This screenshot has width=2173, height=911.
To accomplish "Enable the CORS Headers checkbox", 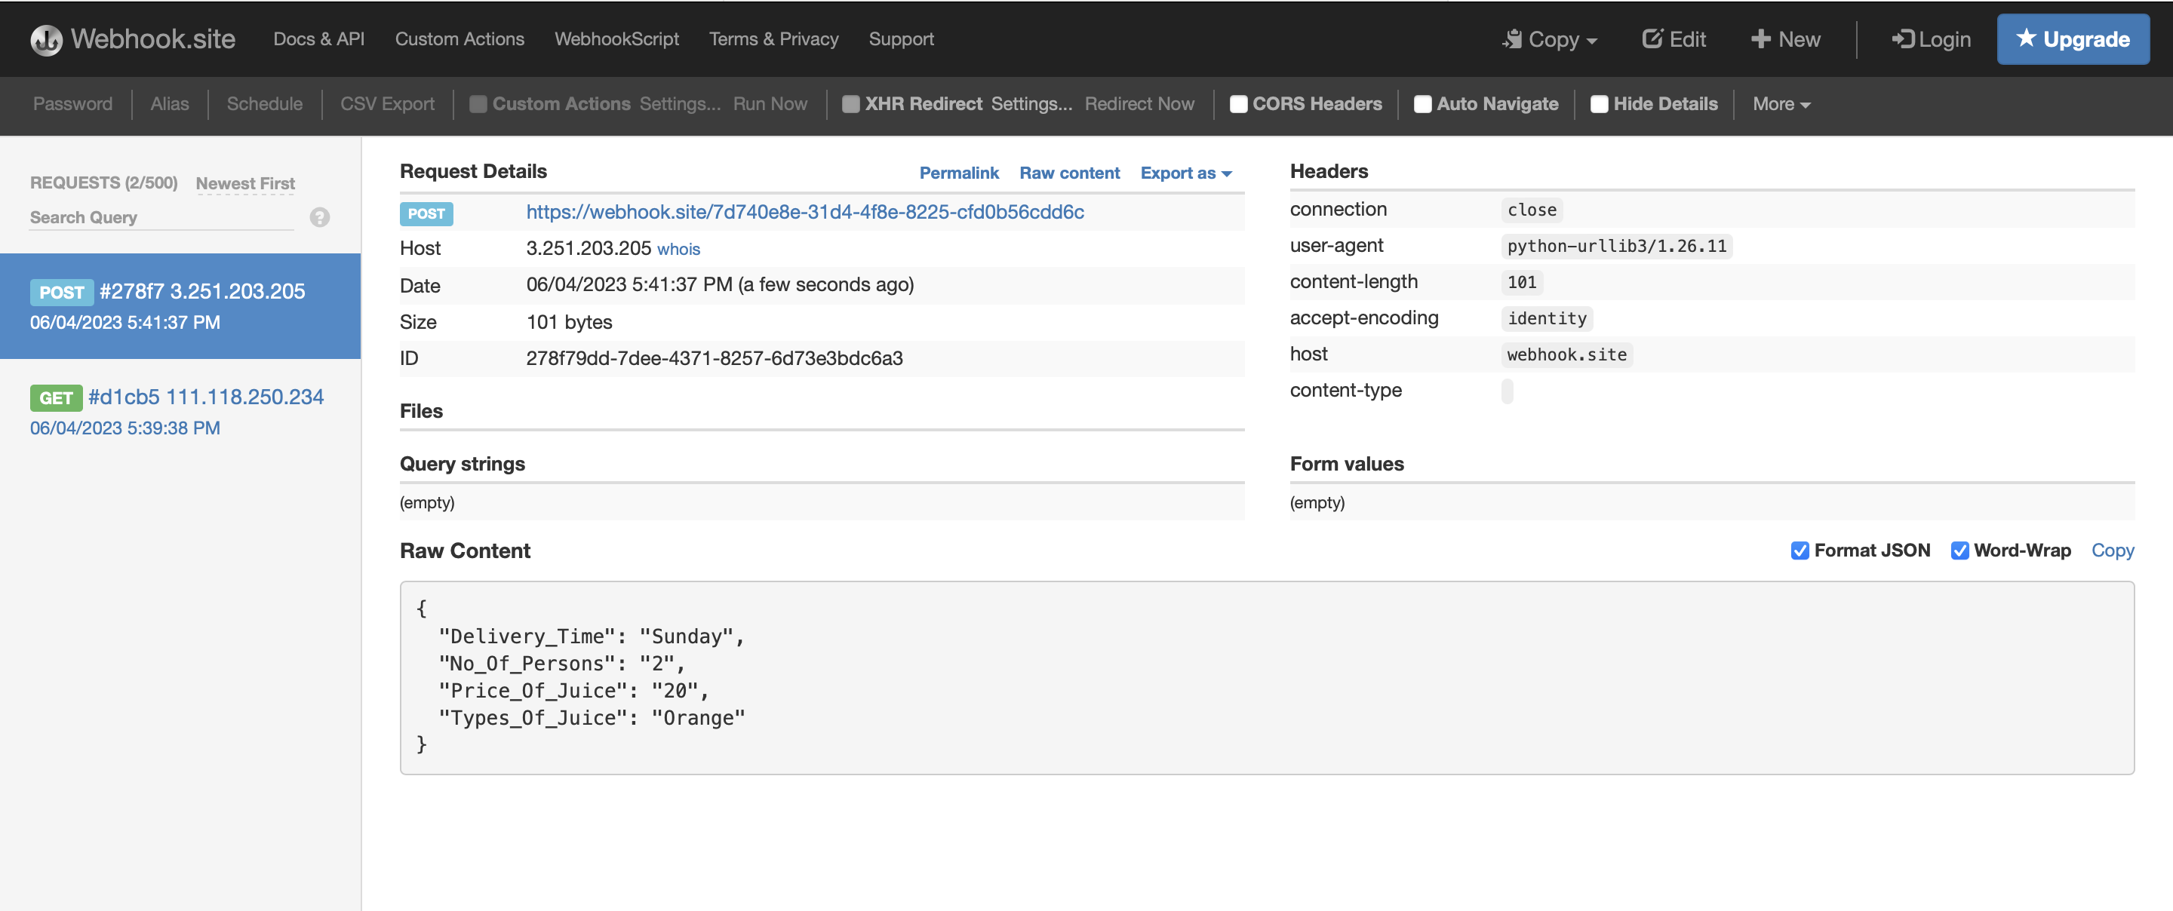I will point(1238,105).
